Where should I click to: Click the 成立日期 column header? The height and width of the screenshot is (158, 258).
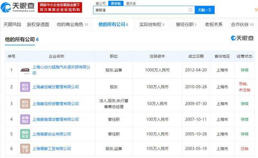[196, 56]
